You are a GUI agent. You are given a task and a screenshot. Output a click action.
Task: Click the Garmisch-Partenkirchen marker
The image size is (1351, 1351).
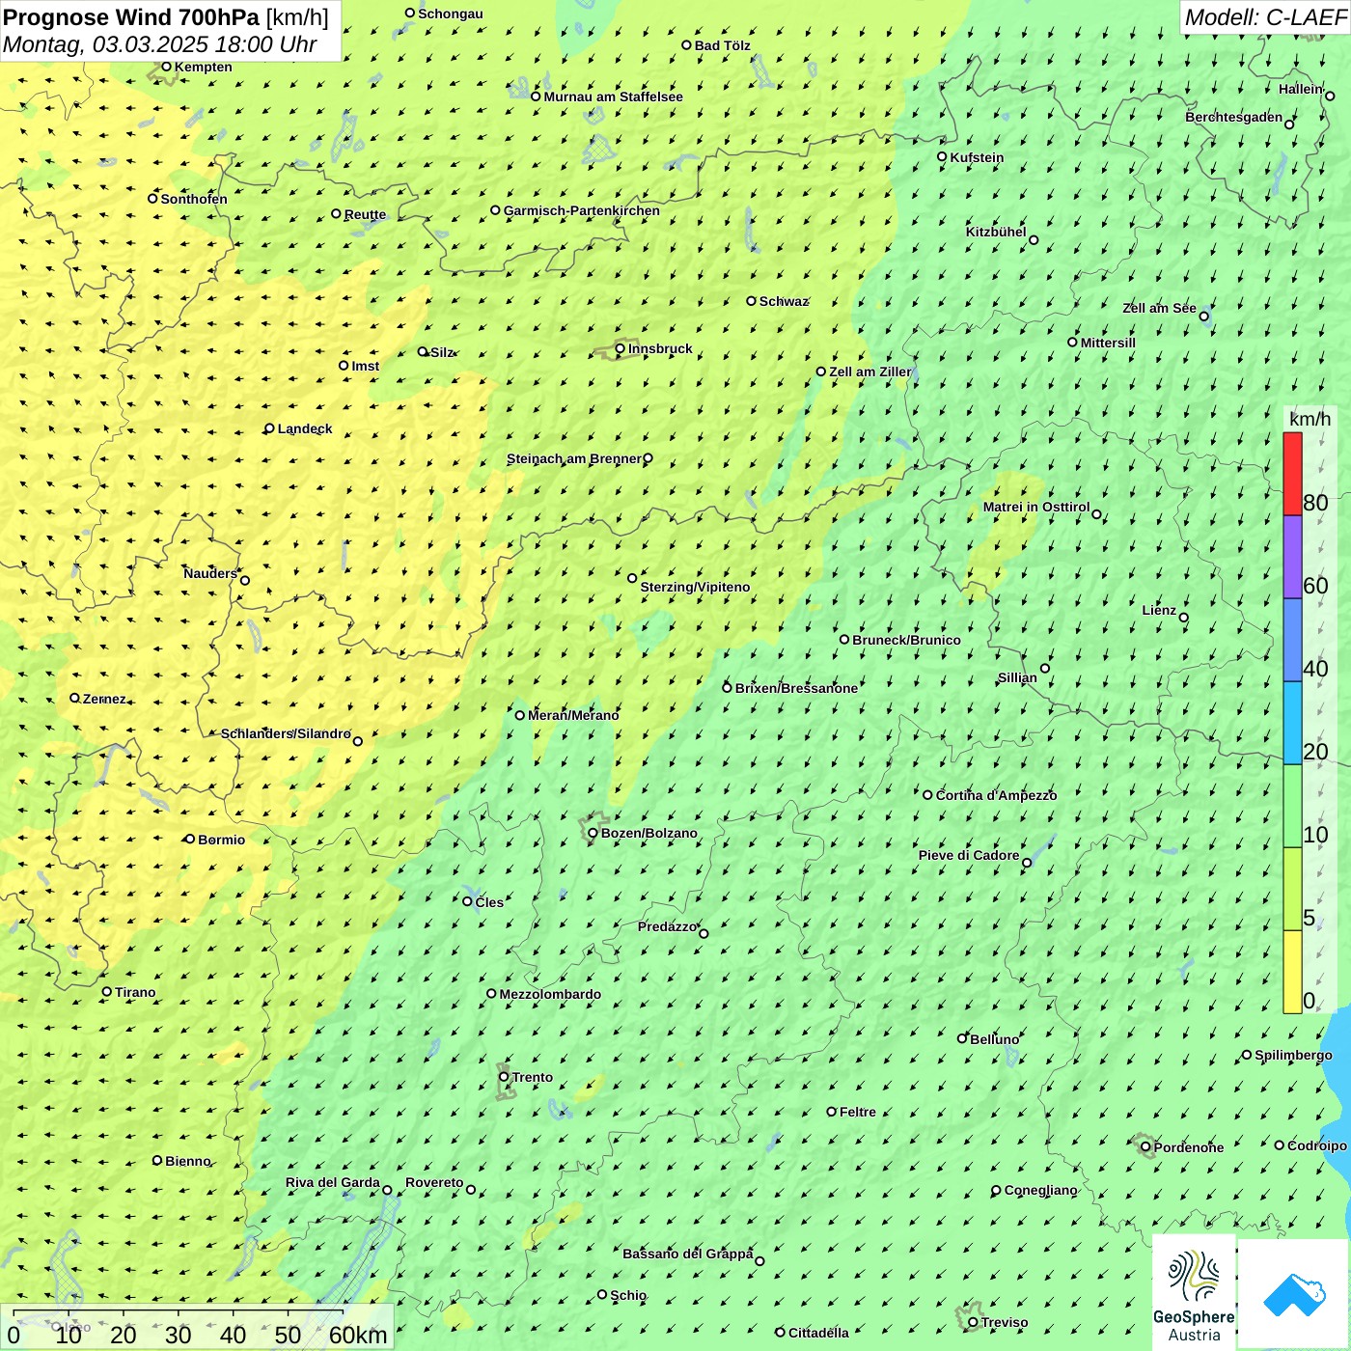tap(495, 210)
